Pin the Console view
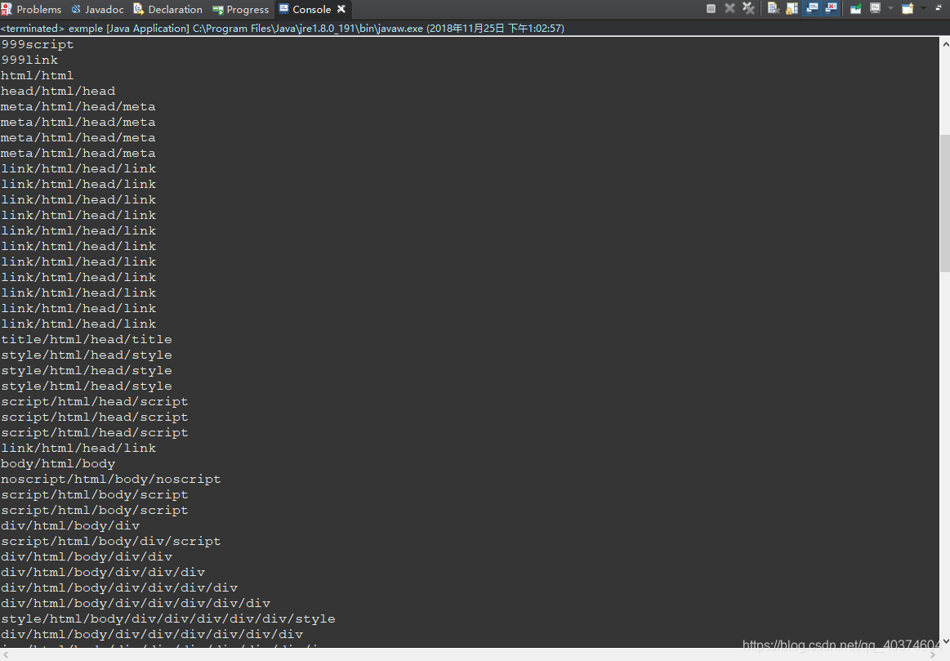Image resolution: width=950 pixels, height=661 pixels. point(857,8)
